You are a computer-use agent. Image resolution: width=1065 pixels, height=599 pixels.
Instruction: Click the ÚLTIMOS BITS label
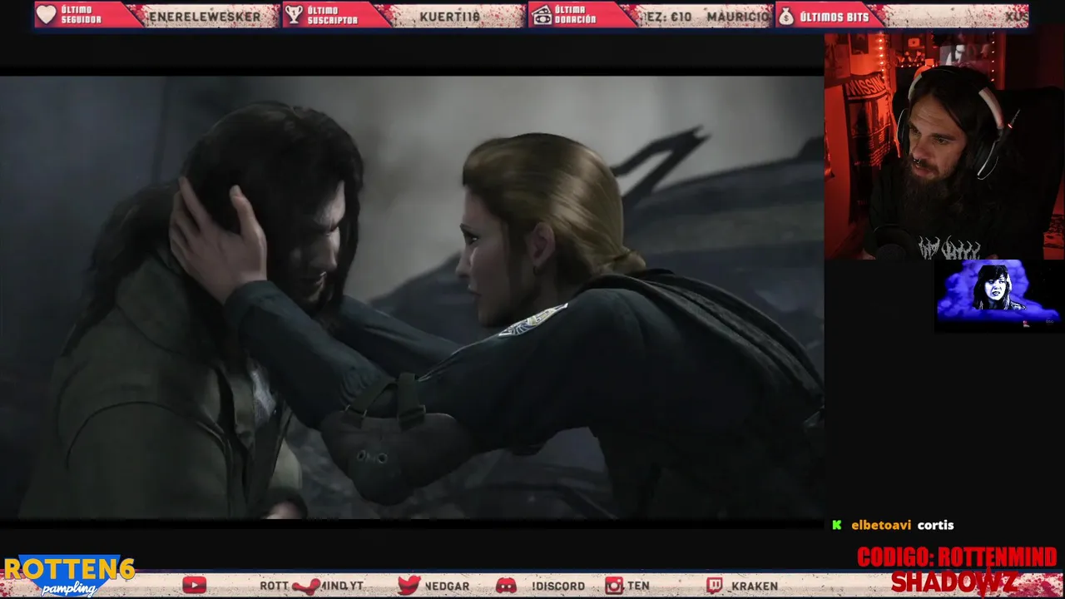(834, 17)
